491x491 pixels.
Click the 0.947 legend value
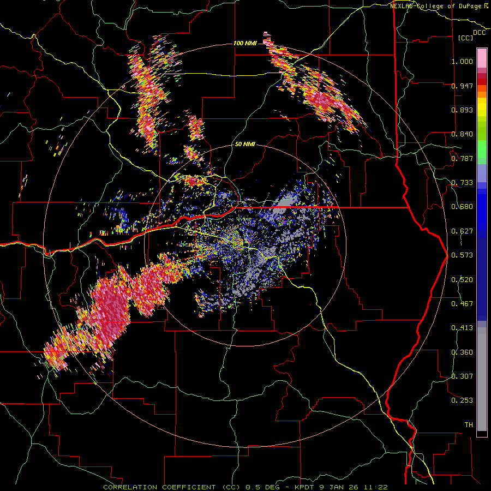coord(462,86)
